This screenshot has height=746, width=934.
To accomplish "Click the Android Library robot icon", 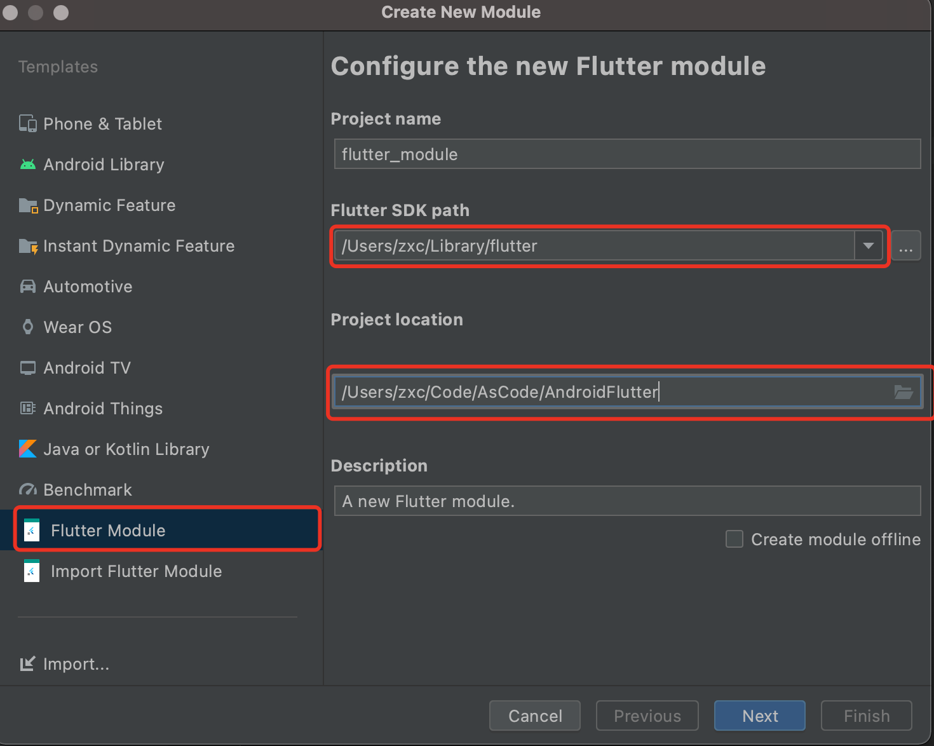I will [x=27, y=164].
